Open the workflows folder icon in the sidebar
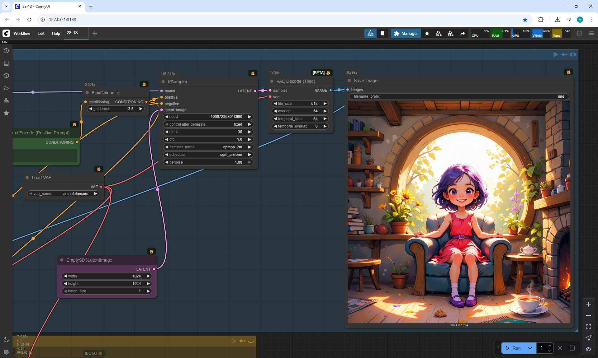 pyautogui.click(x=6, y=88)
